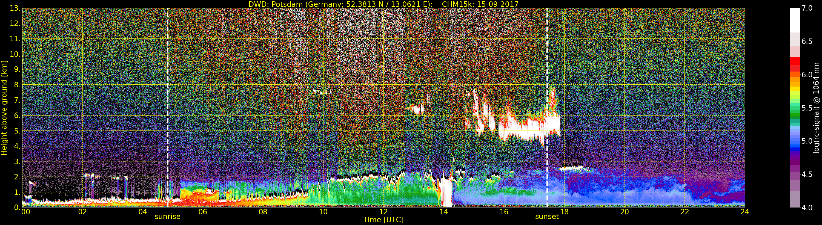
Task: Select the "sunrise" label below the time axis
Action: (168, 217)
